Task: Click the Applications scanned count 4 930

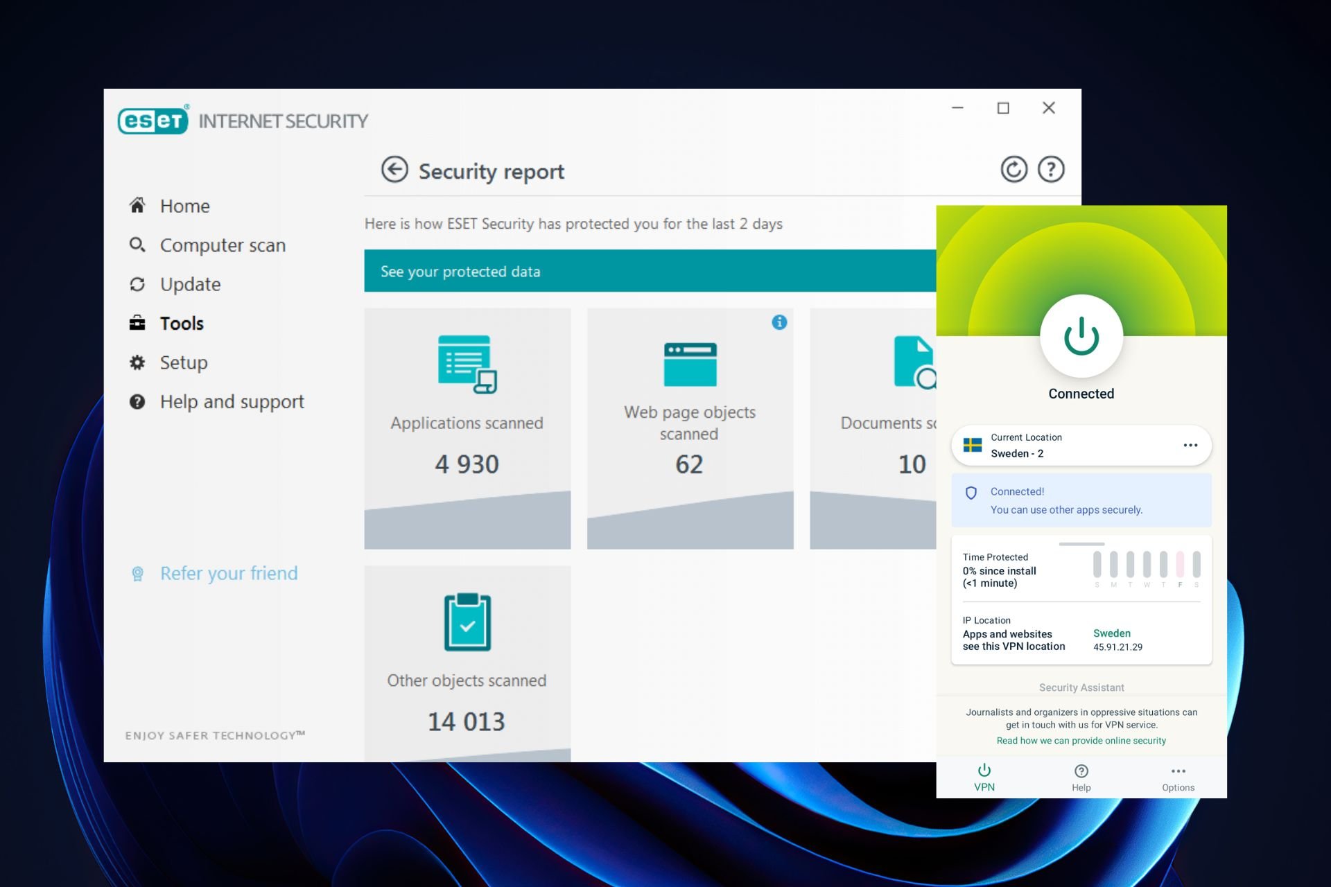Action: [x=467, y=464]
